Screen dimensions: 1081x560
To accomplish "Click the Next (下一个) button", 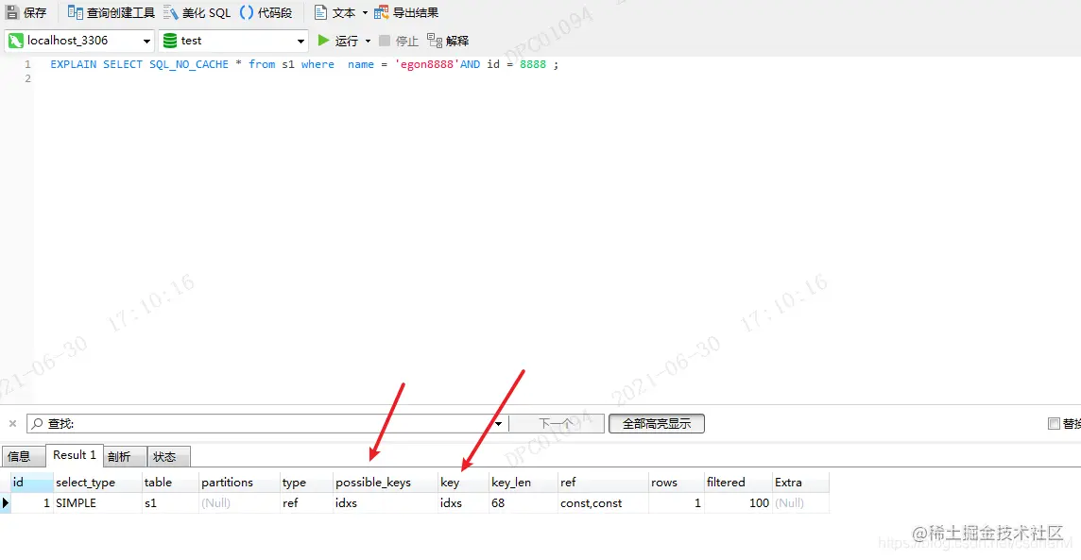I will pos(558,424).
